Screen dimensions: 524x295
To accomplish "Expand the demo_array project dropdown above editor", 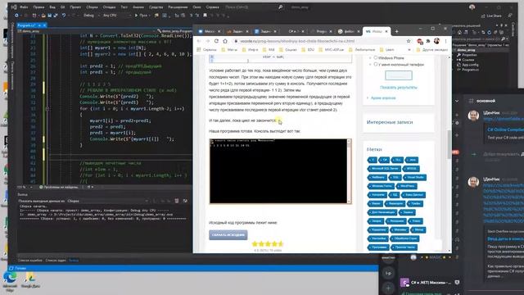I will [x=87, y=31].
